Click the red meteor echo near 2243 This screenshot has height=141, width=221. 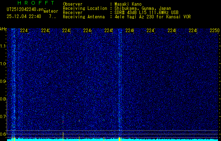(63, 121)
